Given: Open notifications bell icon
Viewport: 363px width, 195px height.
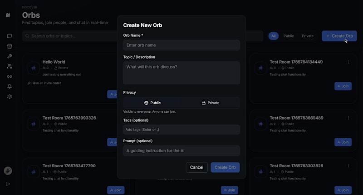Looking at the screenshot, I should (x=10, y=86).
